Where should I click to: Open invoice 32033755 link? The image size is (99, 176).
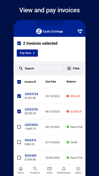pos(31,109)
